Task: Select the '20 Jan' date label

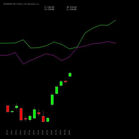Action: 7,132
